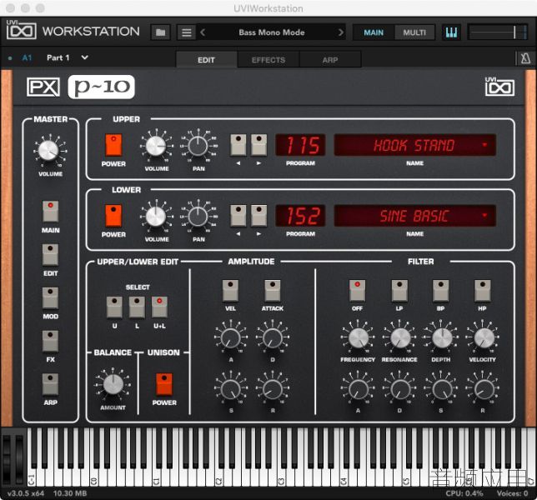Click the filter Resonance knob
Viewport: 537px width, 500px height.
pyautogui.click(x=400, y=337)
